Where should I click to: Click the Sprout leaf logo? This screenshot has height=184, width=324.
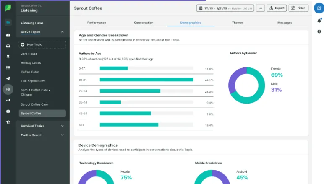pos(8,8)
